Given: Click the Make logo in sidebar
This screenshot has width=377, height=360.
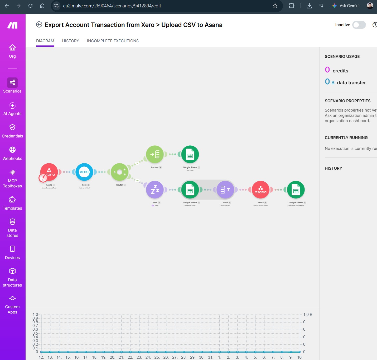Looking at the screenshot, I should pyautogui.click(x=12, y=25).
